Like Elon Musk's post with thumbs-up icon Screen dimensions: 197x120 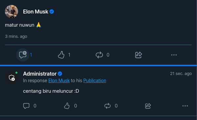61,55
